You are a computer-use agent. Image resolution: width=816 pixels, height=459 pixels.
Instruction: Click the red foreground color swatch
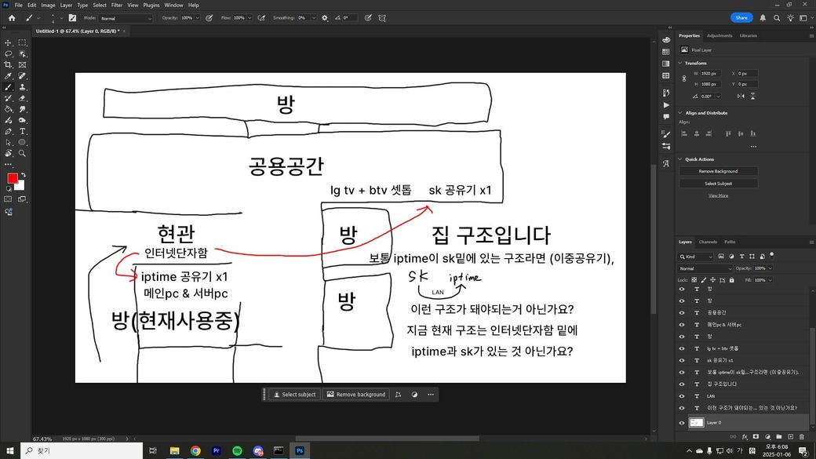12,178
